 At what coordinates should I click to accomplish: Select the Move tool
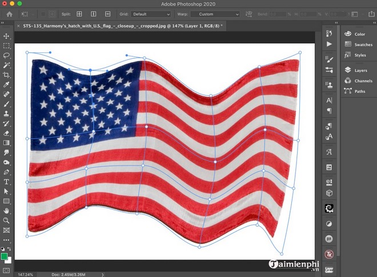tap(6, 36)
